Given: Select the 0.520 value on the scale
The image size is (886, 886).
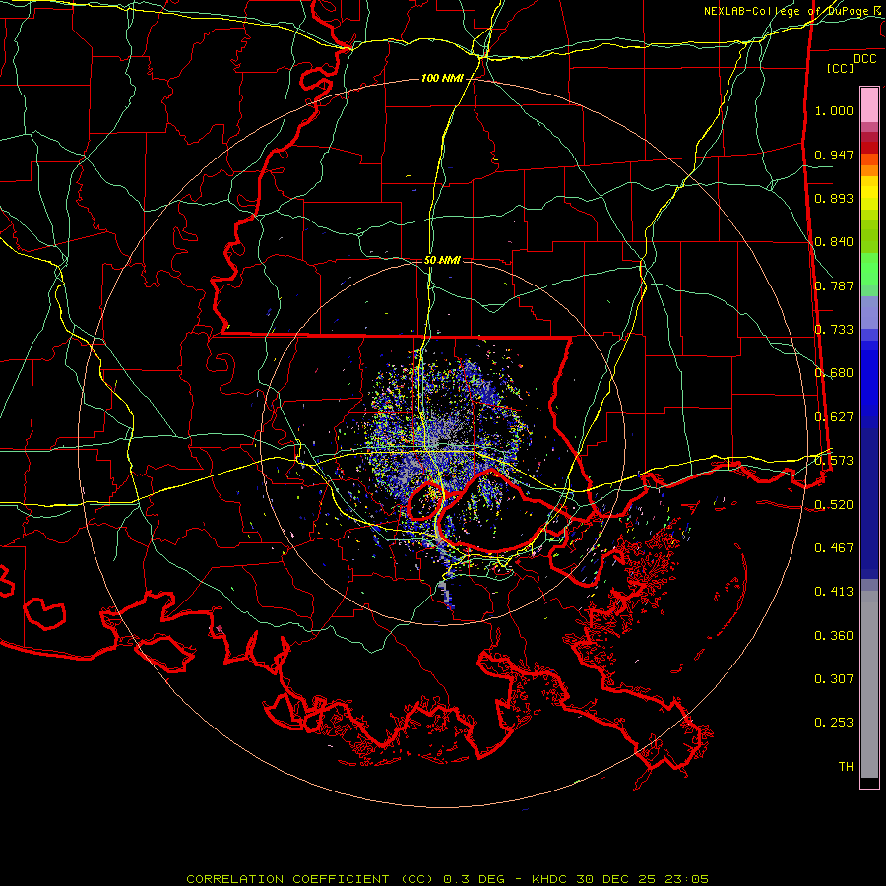Looking at the screenshot, I should (834, 505).
